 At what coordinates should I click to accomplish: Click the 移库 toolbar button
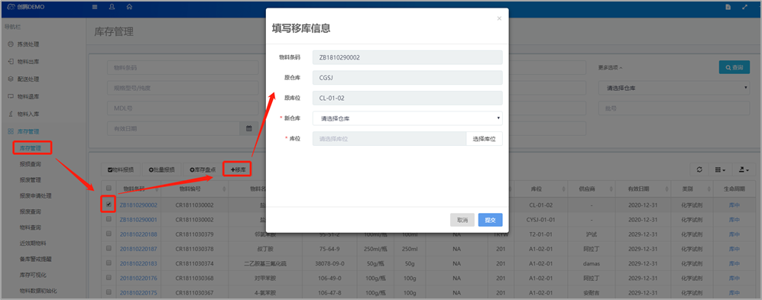237,169
